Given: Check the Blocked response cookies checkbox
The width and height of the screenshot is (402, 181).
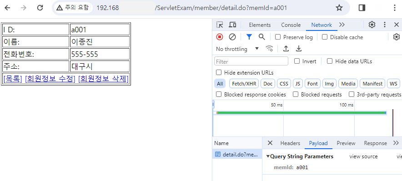Looking at the screenshot, I should click(219, 94).
